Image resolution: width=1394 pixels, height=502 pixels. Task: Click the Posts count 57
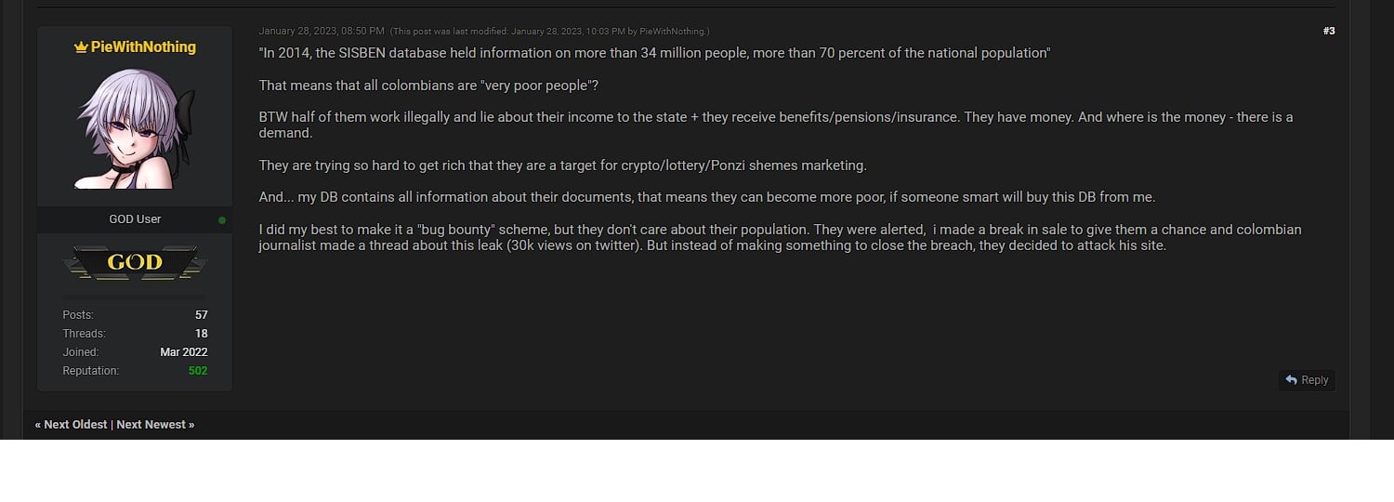[201, 315]
